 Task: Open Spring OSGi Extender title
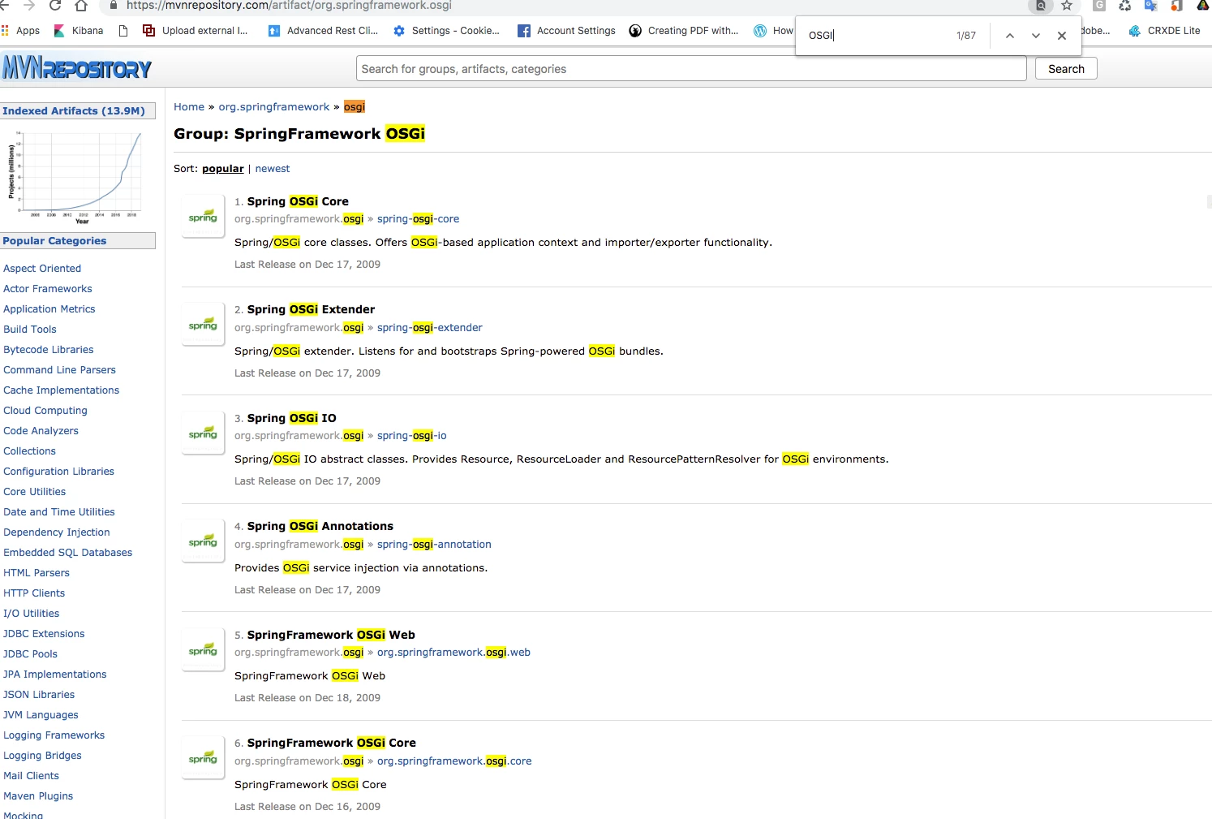[311, 309]
